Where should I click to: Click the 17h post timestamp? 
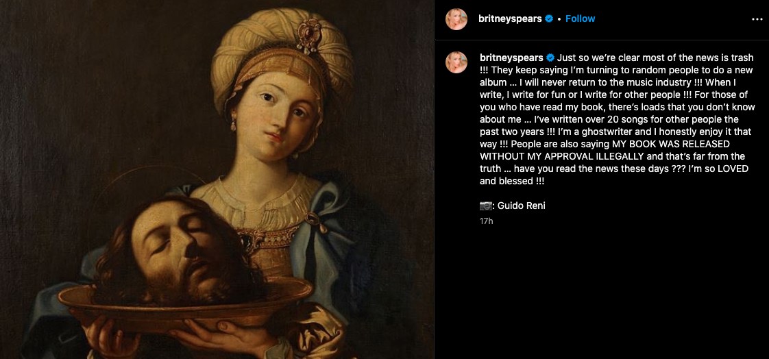[x=486, y=221]
